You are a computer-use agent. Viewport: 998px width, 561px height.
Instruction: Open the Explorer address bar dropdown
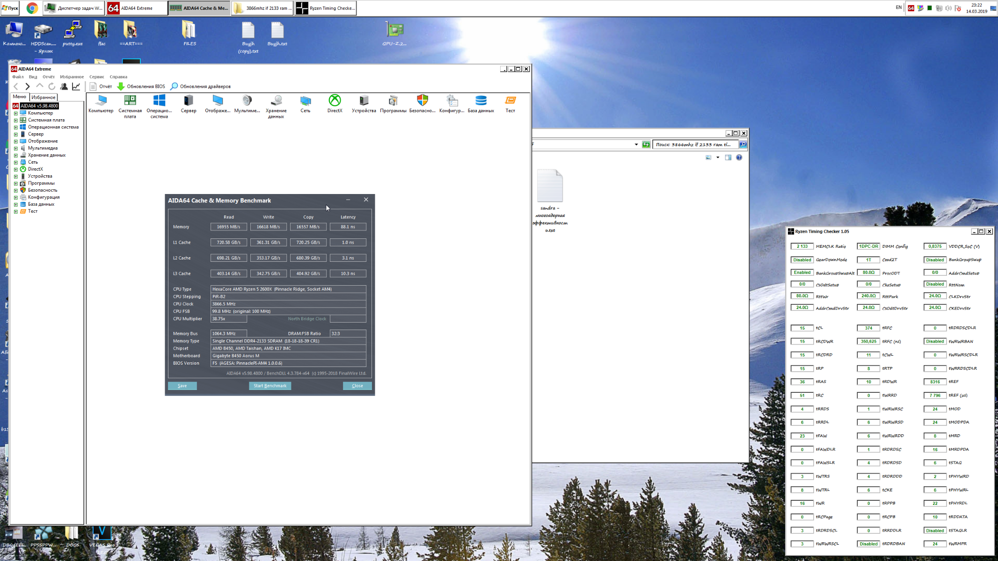[x=636, y=144]
